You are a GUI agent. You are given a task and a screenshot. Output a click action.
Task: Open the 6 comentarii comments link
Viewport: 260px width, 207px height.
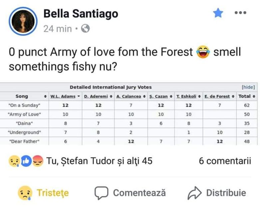[x=225, y=161]
